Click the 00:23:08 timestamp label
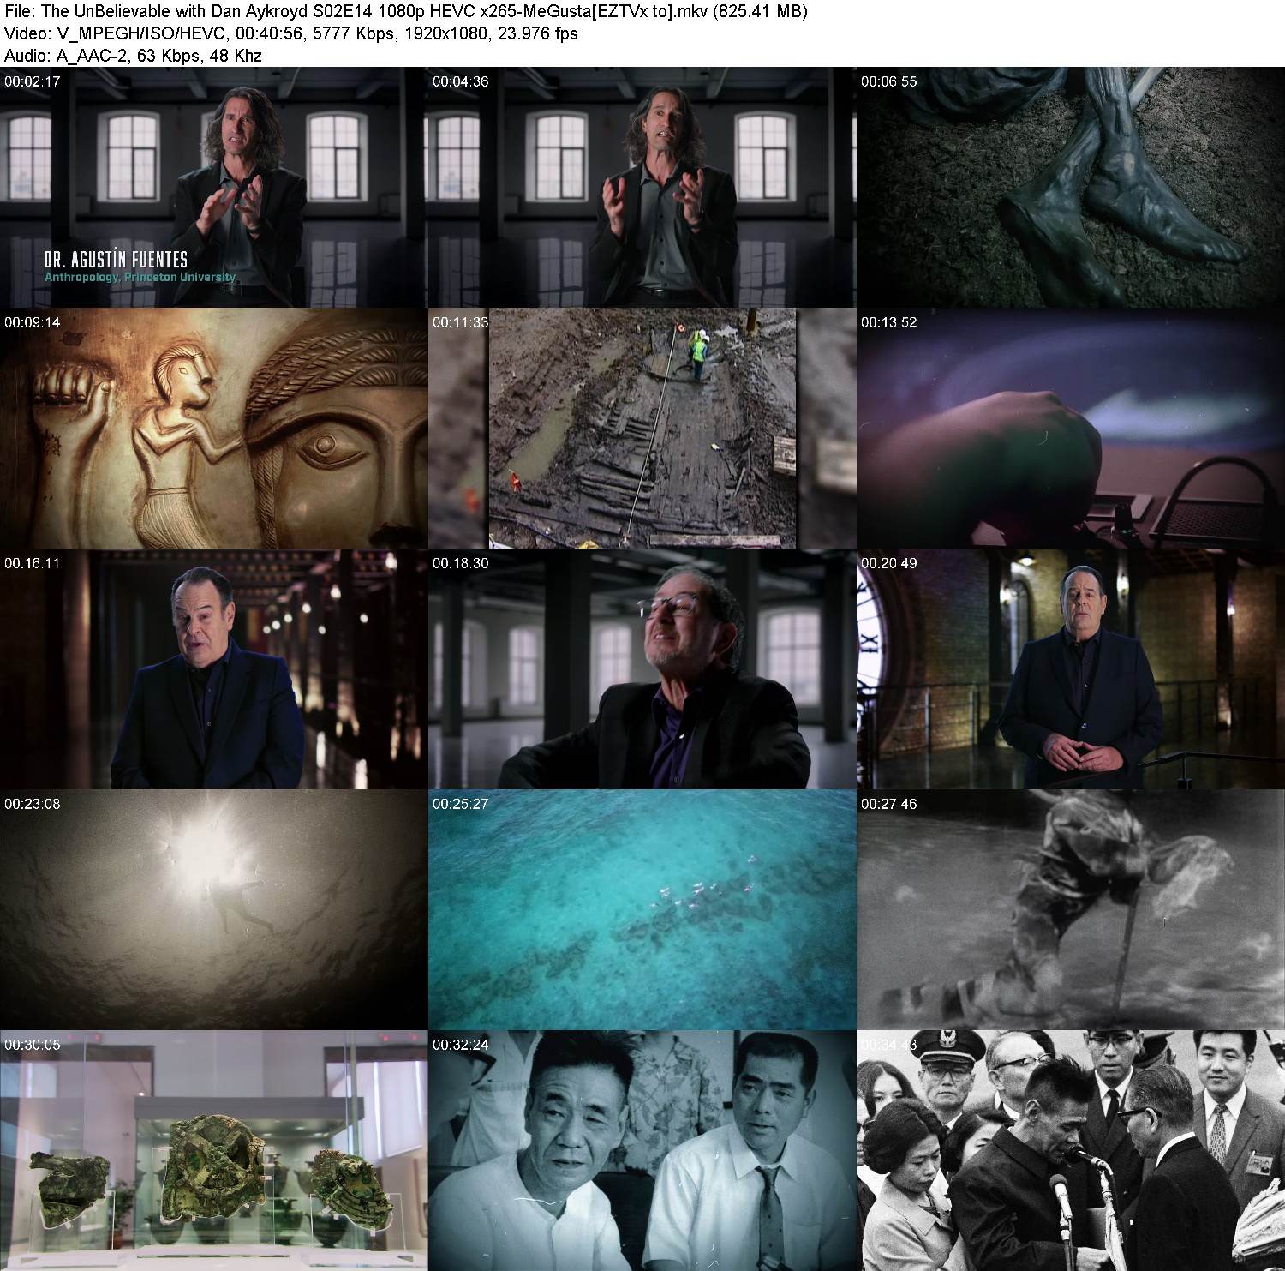Viewport: 1285px width, 1271px height. click(x=32, y=804)
